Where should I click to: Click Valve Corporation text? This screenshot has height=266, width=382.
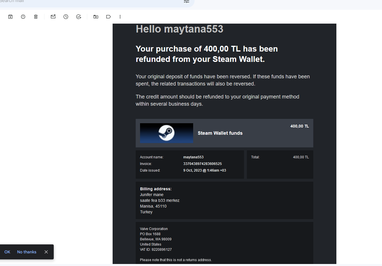(x=154, y=229)
